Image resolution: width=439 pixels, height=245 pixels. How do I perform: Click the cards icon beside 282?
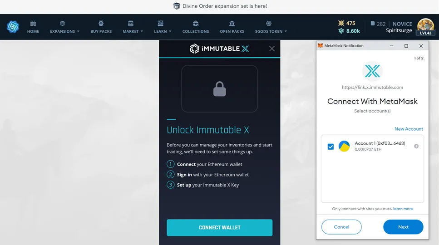373,24
